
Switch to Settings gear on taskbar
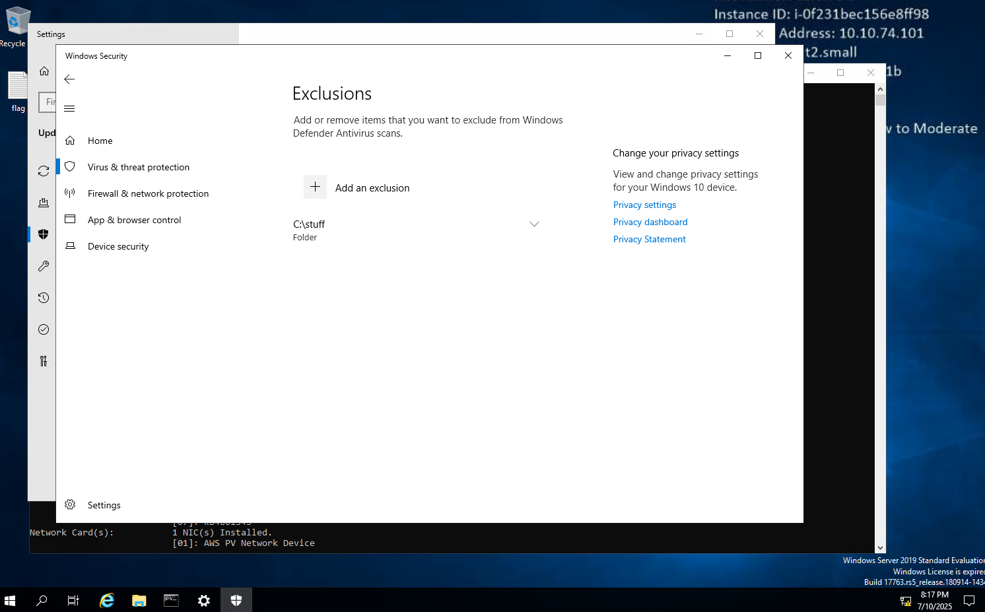[203, 600]
